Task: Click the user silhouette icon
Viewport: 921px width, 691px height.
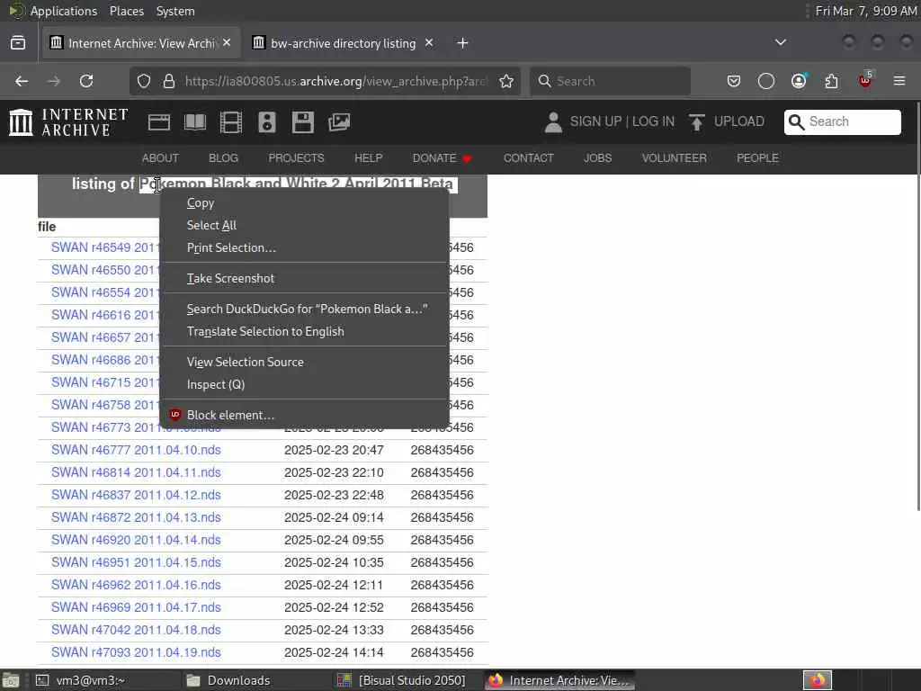Action: click(x=553, y=122)
